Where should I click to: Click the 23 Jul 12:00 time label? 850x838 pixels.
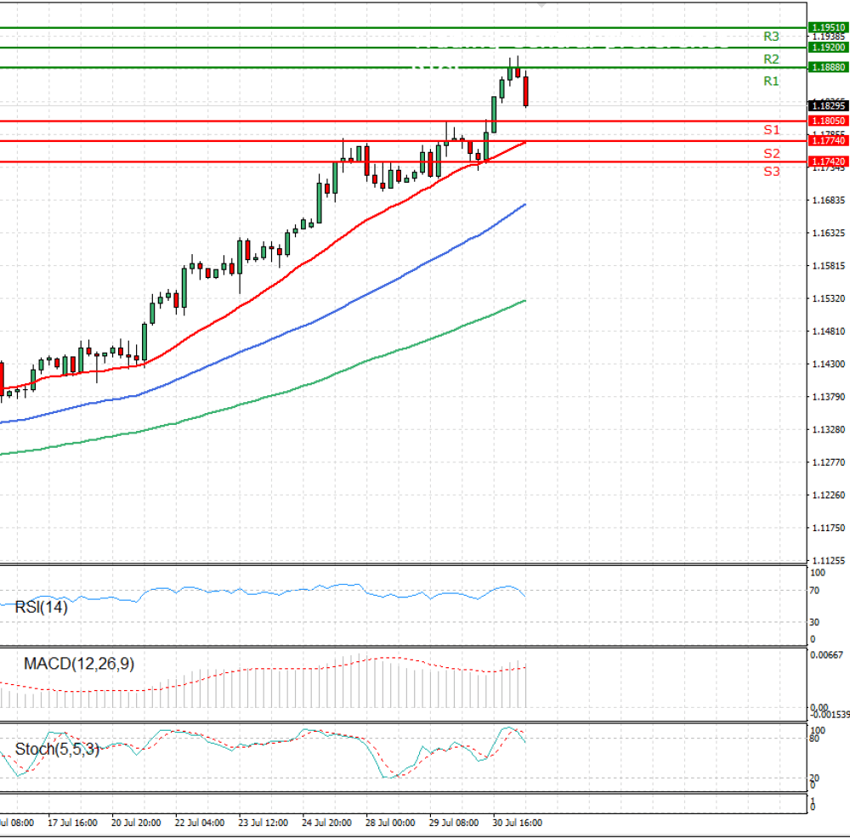pyautogui.click(x=263, y=823)
